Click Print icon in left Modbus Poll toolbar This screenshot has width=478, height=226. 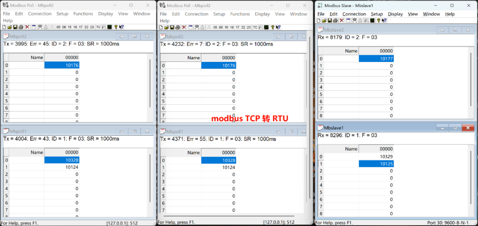click(x=21, y=27)
